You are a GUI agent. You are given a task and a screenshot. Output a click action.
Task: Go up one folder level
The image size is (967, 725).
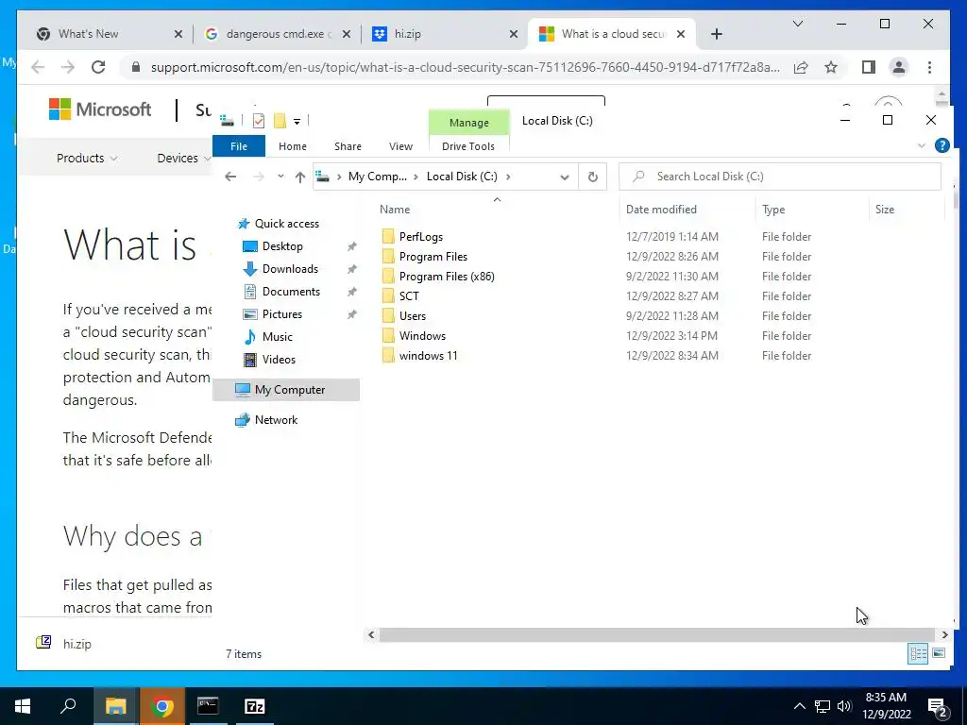(299, 177)
